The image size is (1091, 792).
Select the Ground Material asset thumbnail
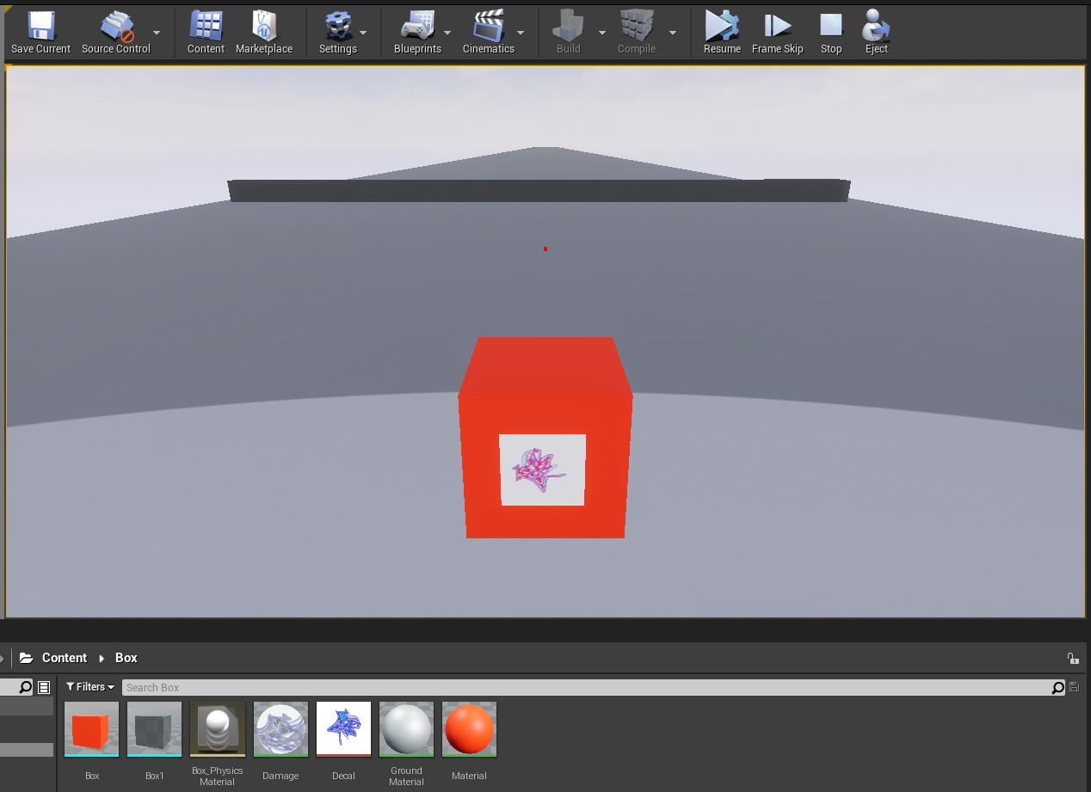click(406, 729)
